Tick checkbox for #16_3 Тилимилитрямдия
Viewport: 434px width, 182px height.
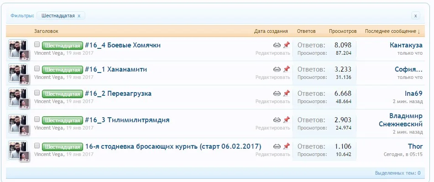[x=37, y=120]
